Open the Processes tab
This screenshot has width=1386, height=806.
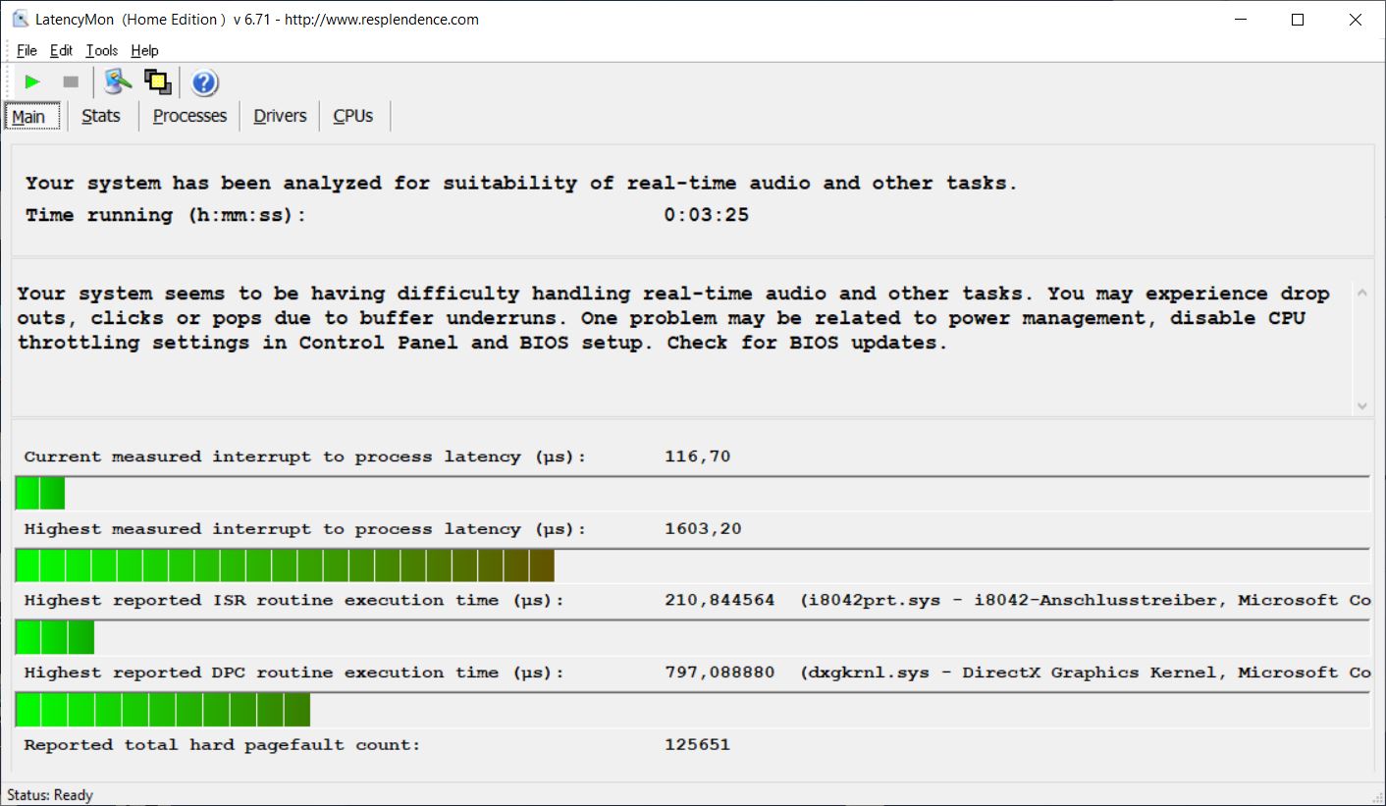coord(189,116)
